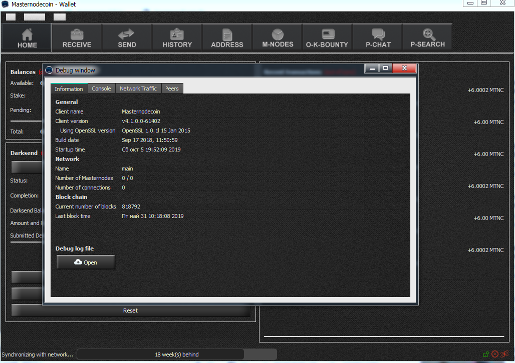Click the 'Stake:' balance label
The image size is (515, 363).
18,95
